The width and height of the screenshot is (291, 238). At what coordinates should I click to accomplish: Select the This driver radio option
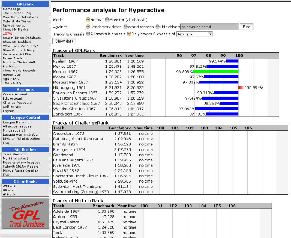point(158,27)
